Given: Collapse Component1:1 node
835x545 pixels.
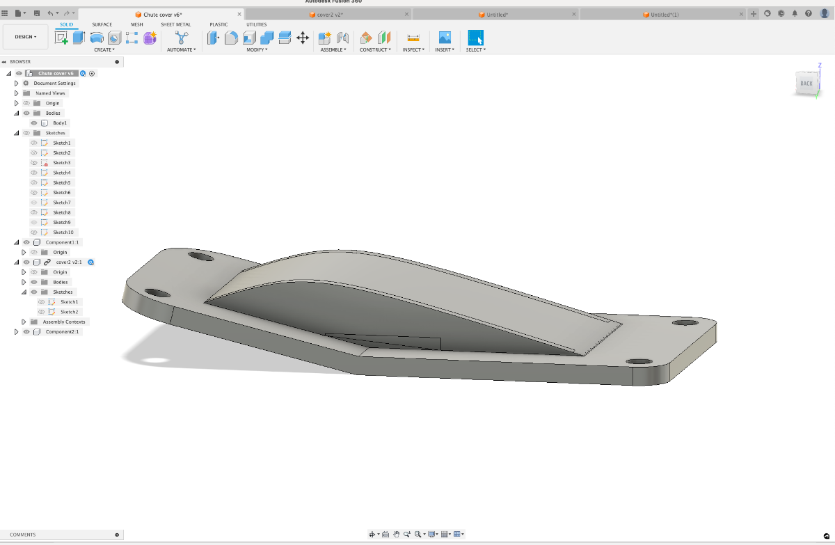Looking at the screenshot, I should coord(16,242).
